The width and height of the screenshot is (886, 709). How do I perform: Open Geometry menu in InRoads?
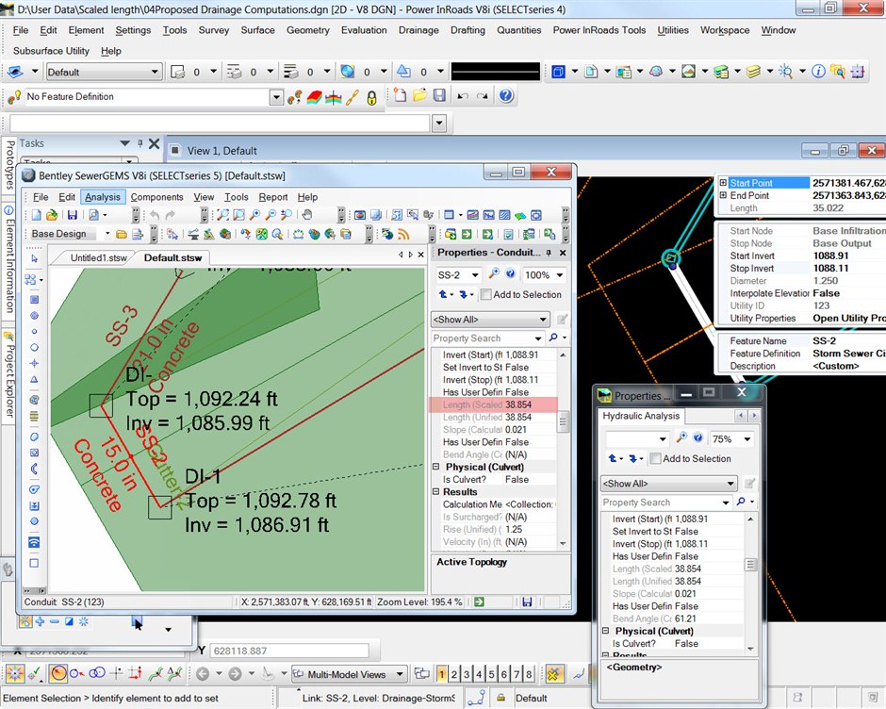pos(308,30)
